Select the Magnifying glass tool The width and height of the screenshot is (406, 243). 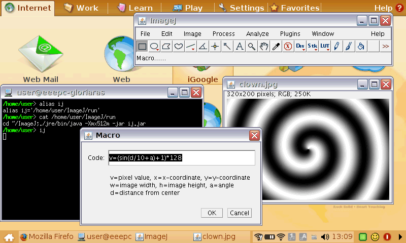click(252, 47)
